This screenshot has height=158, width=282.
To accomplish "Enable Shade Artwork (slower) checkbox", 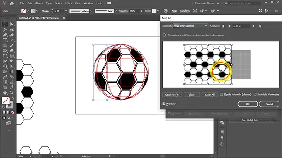I will click(221, 94).
